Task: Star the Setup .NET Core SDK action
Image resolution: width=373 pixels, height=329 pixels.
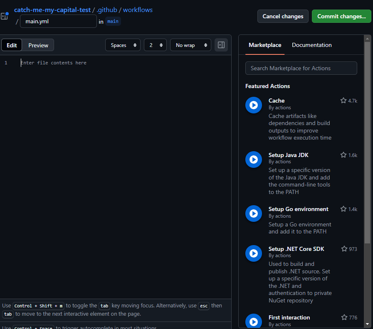Action: coord(344,249)
